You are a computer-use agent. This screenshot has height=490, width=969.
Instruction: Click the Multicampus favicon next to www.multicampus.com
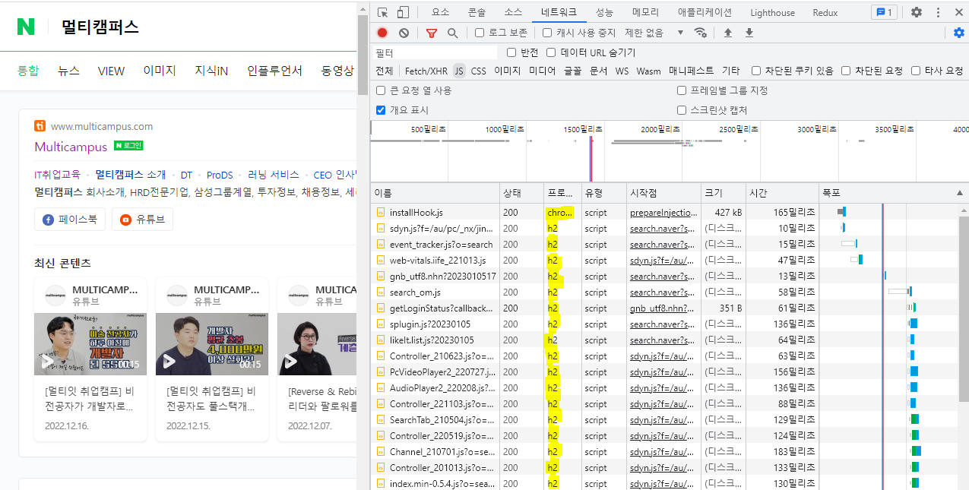pyautogui.click(x=40, y=126)
